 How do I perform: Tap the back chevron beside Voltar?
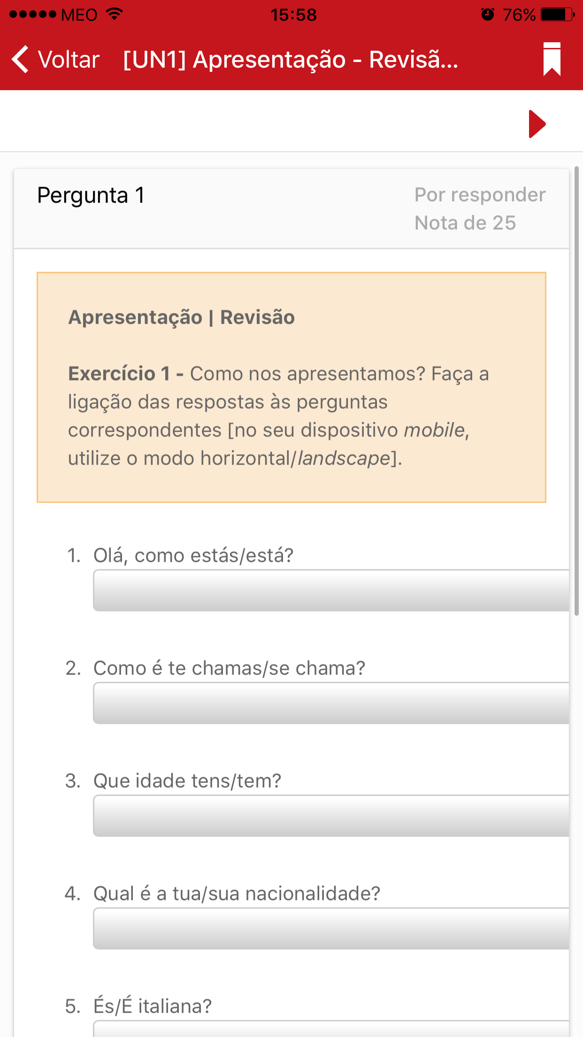click(20, 60)
